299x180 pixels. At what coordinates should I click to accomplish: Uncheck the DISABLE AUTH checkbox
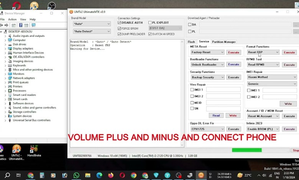pyautogui.click(x=120, y=23)
